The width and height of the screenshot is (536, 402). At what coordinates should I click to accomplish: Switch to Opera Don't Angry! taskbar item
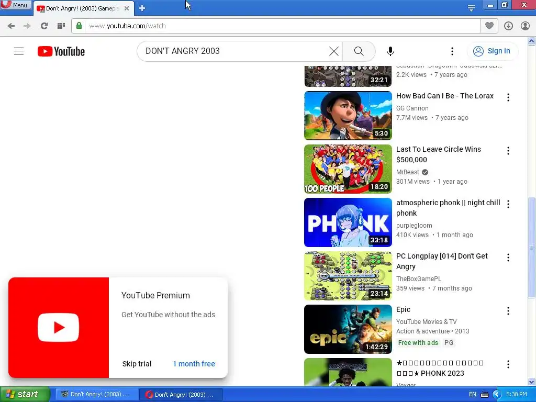[x=181, y=395]
